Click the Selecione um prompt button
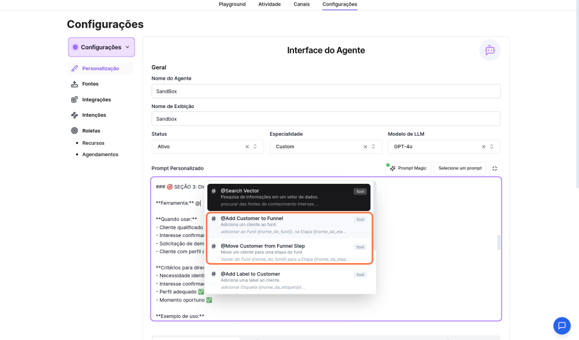The width and height of the screenshot is (579, 340). (x=460, y=169)
